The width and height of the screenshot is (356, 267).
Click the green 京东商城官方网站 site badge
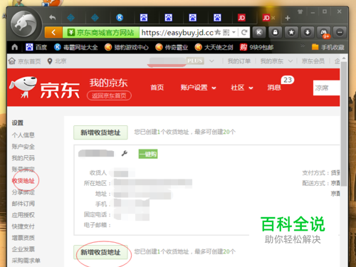[101, 33]
